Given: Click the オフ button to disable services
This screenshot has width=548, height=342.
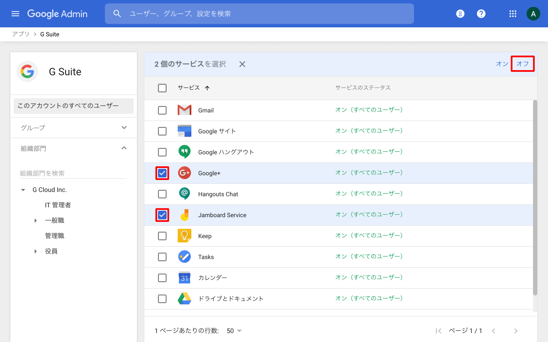Looking at the screenshot, I should [523, 64].
